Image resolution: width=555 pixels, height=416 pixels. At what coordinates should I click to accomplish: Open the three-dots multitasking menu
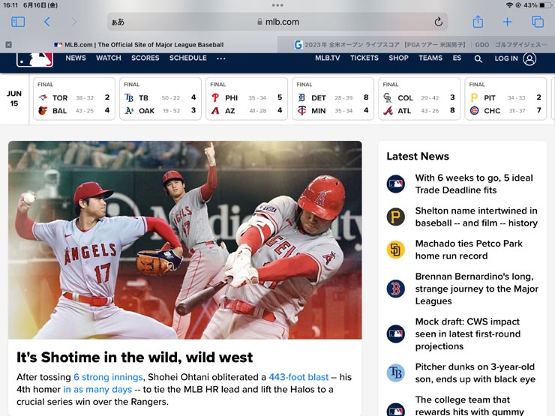pos(277,5)
